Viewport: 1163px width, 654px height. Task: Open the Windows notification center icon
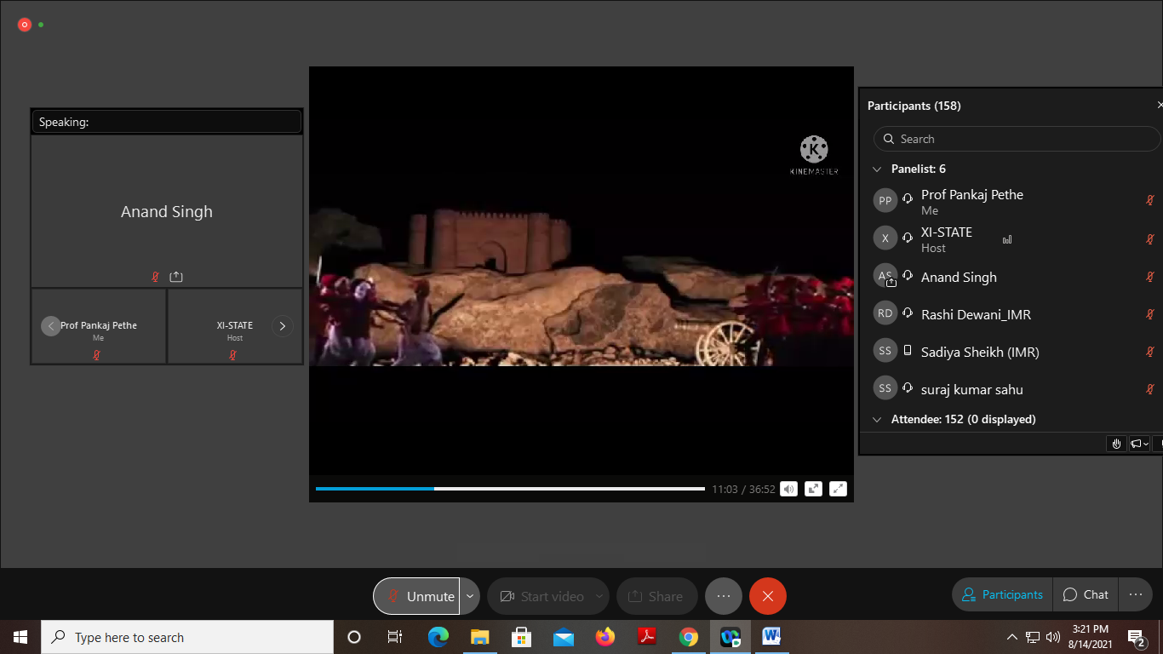click(x=1137, y=637)
